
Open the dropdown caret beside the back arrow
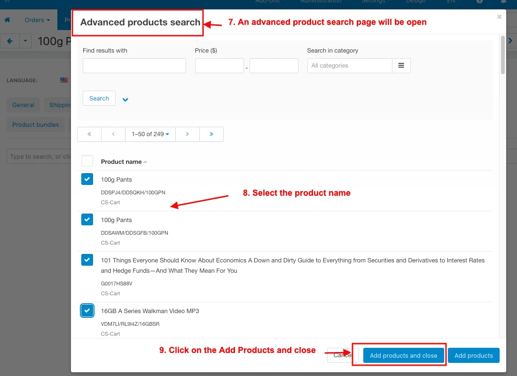click(25, 41)
